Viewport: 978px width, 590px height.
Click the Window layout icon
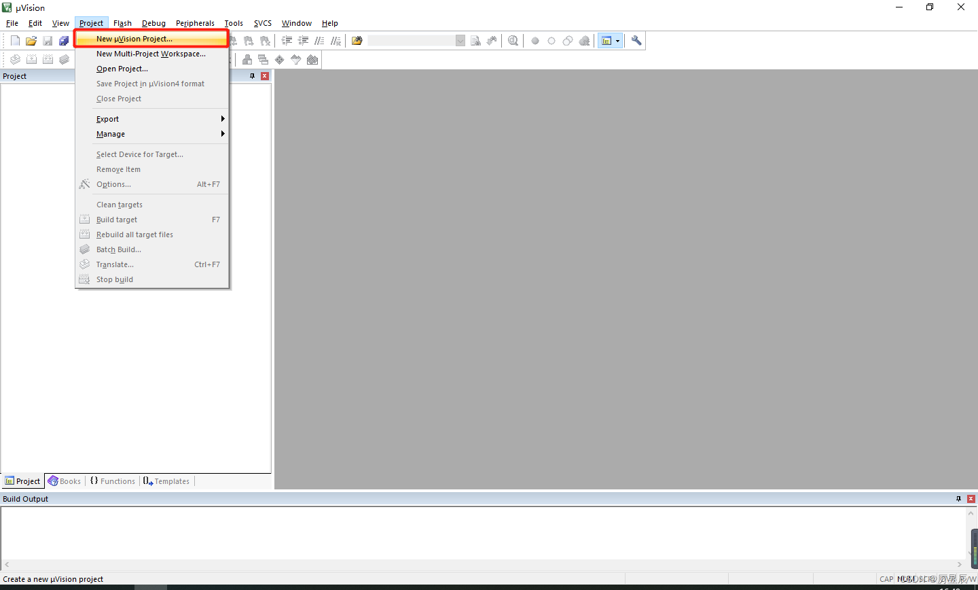click(606, 41)
